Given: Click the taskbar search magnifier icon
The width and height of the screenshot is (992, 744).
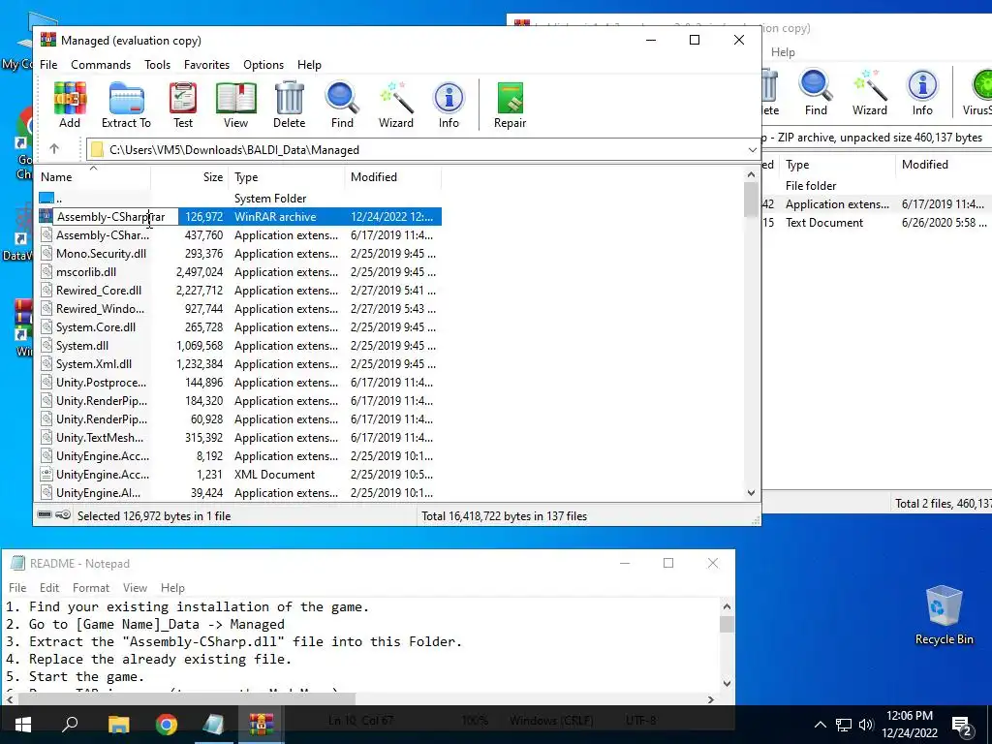Looking at the screenshot, I should pyautogui.click(x=70, y=725).
